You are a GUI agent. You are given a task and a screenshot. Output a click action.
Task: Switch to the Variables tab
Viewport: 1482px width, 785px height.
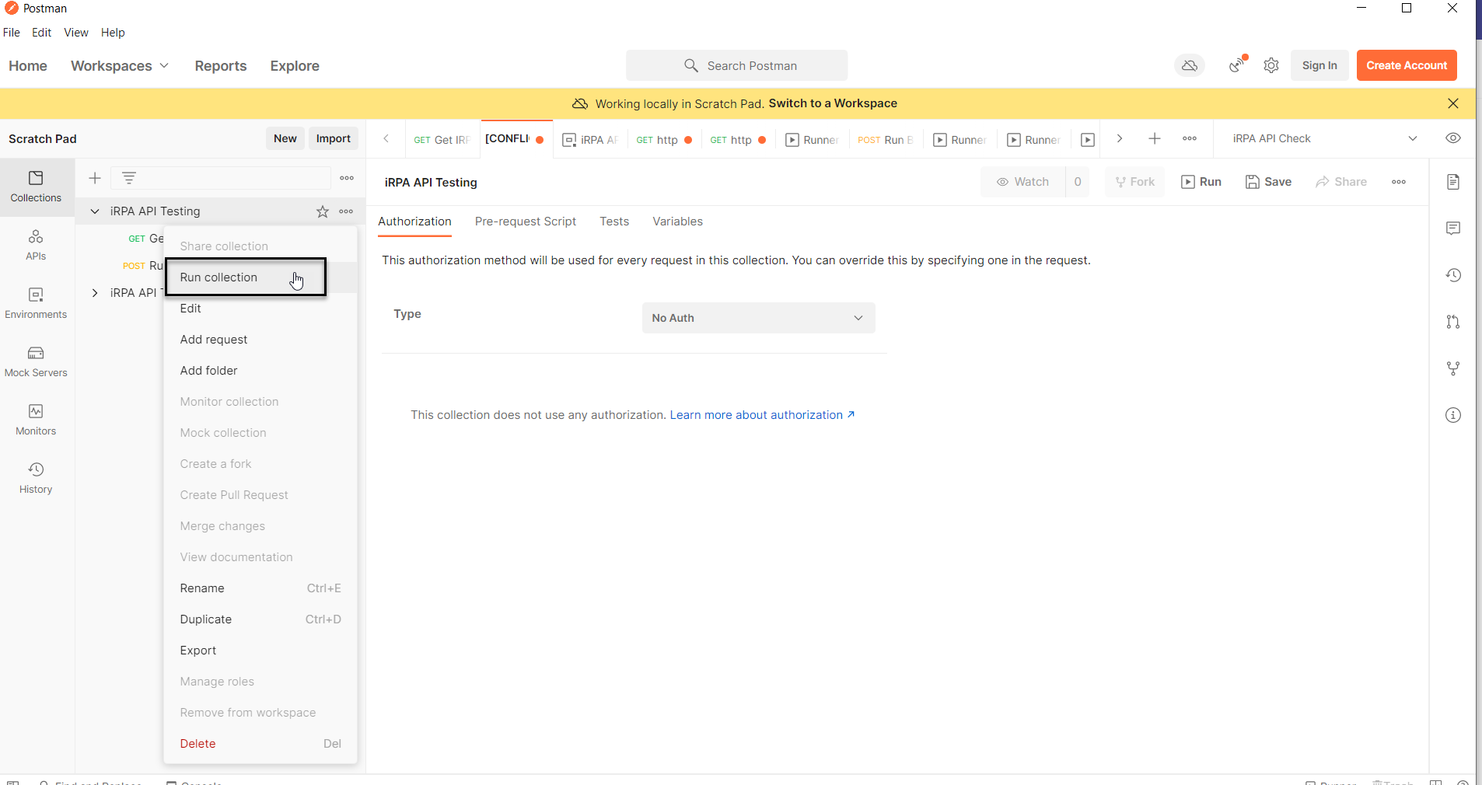(x=677, y=222)
